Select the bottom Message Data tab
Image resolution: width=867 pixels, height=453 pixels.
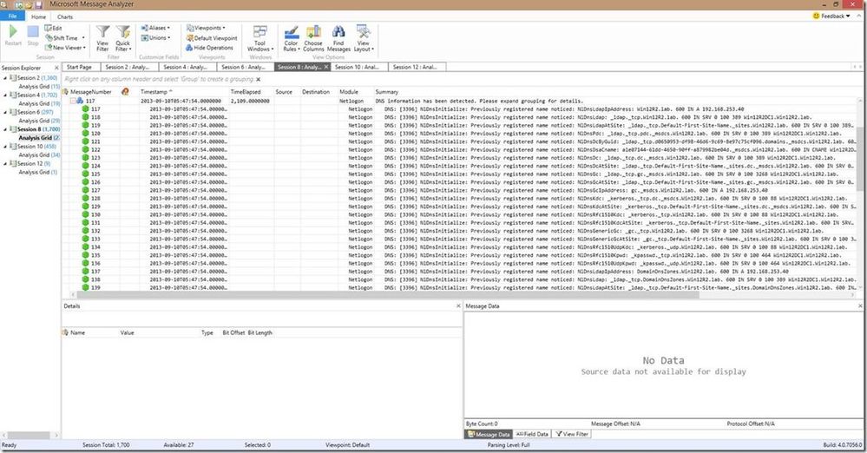(489, 434)
